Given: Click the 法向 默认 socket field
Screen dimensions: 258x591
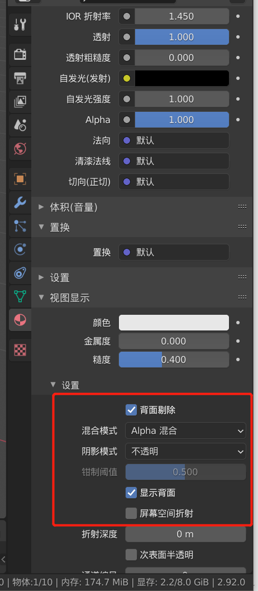Looking at the screenshot, I should pyautogui.click(x=174, y=140).
